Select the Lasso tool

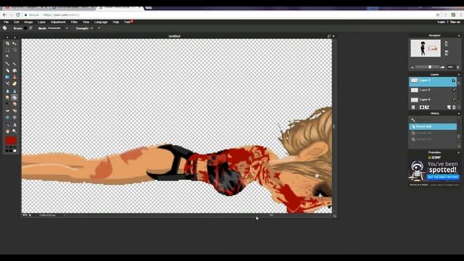14,50
